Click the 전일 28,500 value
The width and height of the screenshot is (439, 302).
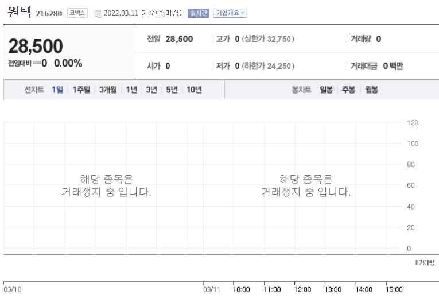coord(179,39)
